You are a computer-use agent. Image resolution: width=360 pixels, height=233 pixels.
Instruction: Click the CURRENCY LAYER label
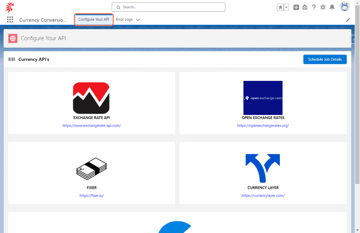point(263,188)
